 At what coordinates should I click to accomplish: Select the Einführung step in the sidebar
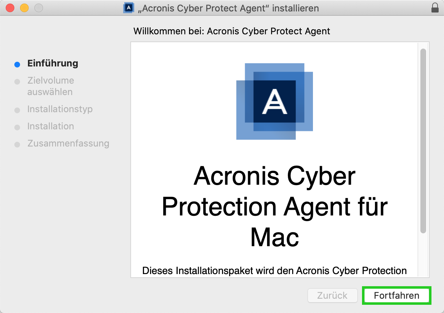(53, 63)
